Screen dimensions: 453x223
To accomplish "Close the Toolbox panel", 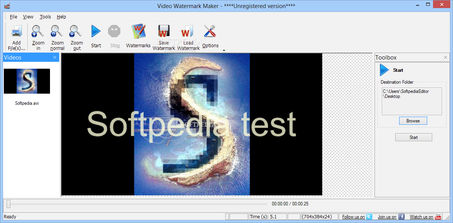I will point(445,58).
